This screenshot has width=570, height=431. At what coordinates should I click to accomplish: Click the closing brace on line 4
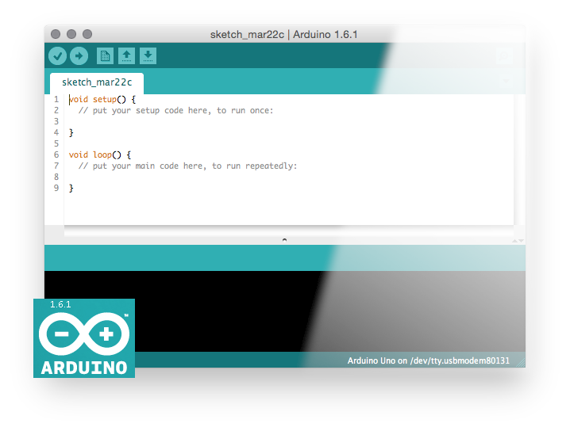pos(71,133)
